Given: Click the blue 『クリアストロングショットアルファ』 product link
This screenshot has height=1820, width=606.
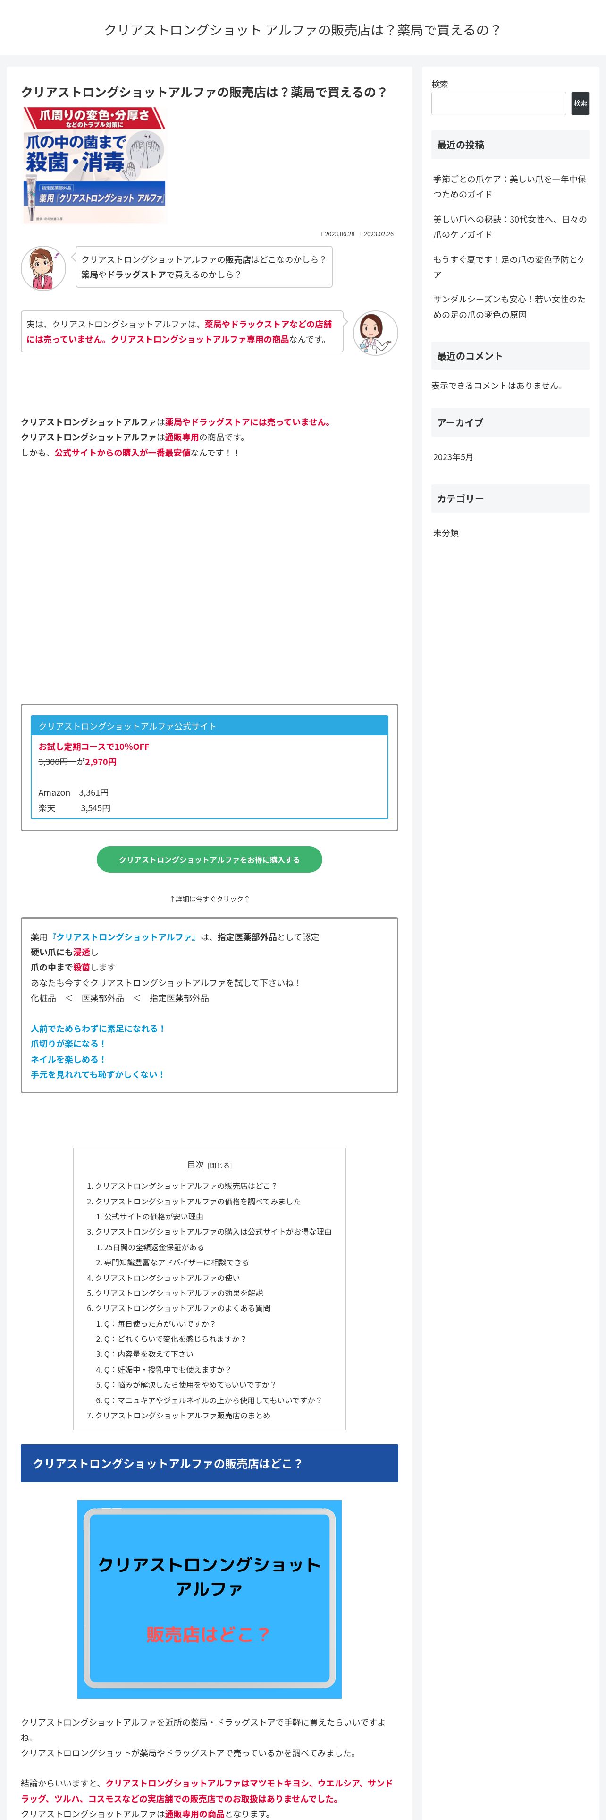Looking at the screenshot, I should tap(124, 937).
